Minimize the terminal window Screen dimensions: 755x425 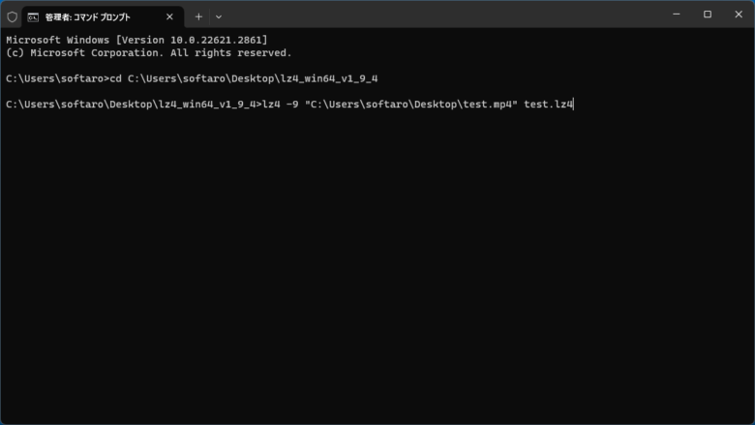(x=677, y=15)
